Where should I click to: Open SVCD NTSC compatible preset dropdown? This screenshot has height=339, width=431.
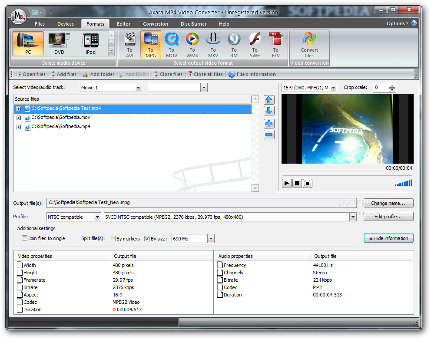[353, 217]
